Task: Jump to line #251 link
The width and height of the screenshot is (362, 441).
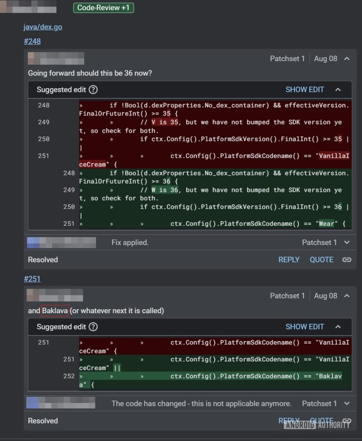Action: 32,279
